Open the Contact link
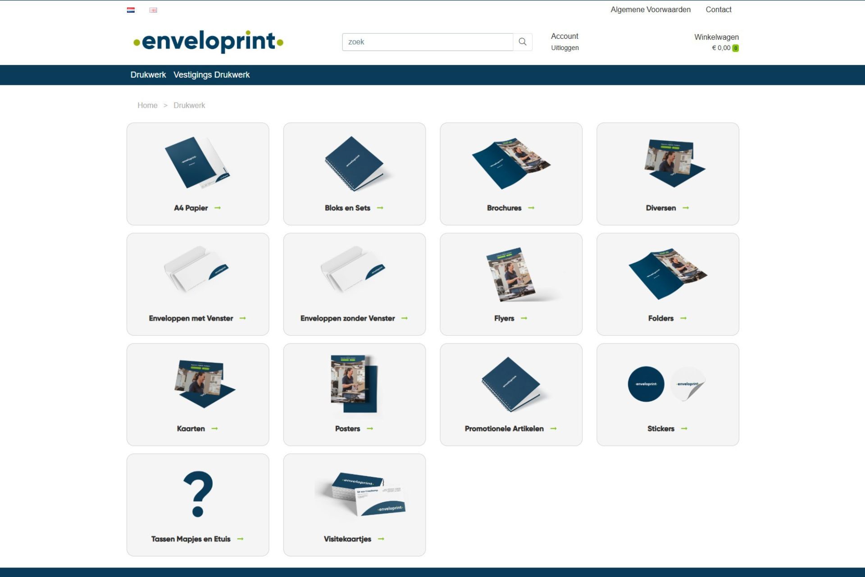 (x=718, y=9)
